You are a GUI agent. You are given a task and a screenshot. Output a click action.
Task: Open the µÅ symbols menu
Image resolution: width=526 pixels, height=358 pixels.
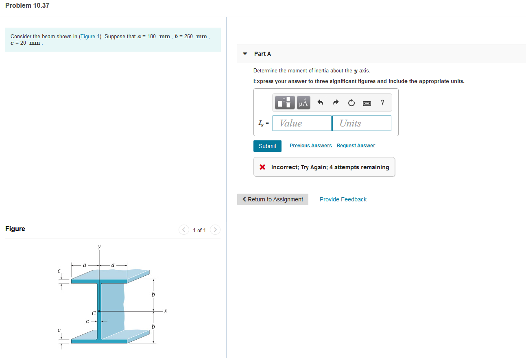pyautogui.click(x=303, y=103)
